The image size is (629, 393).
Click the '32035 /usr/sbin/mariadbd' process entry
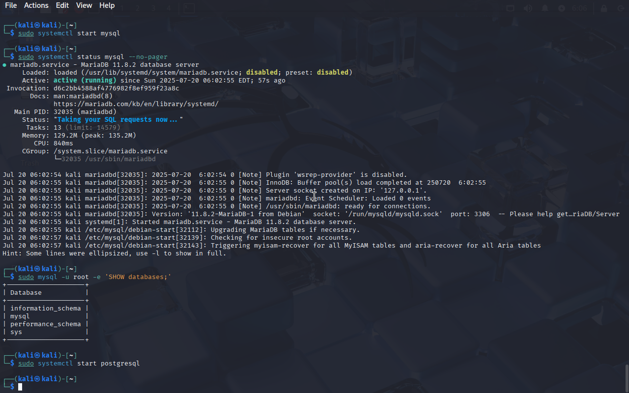click(x=109, y=159)
